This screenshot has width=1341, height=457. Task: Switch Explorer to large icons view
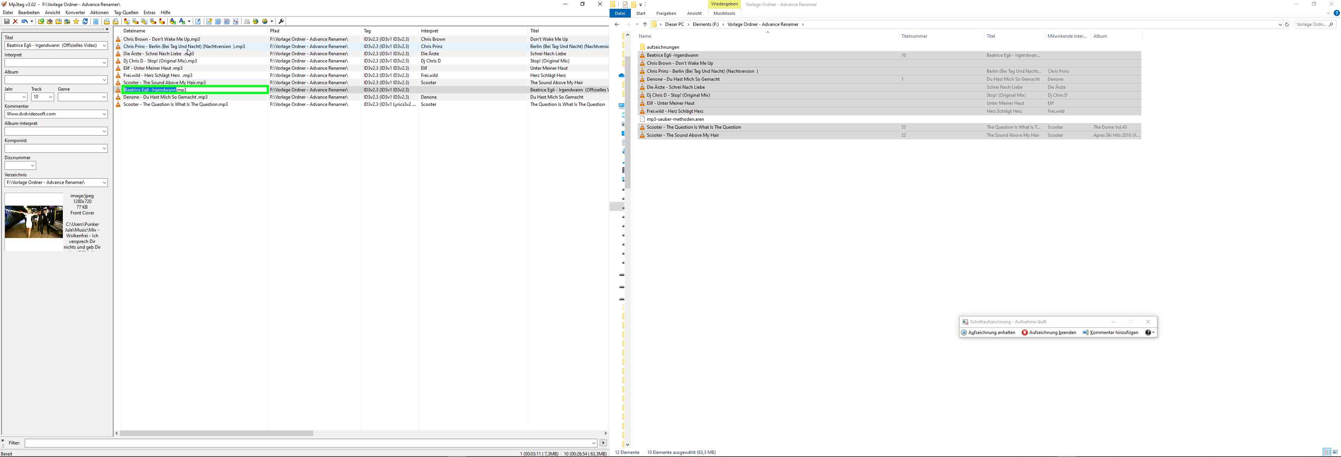1335,452
